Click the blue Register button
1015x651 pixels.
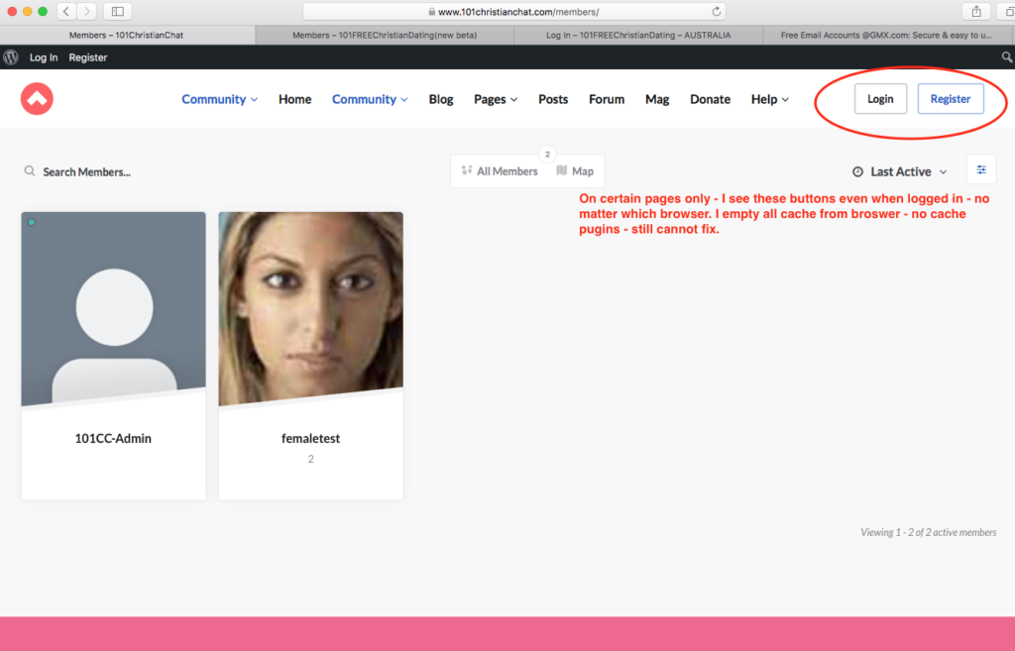[951, 99]
